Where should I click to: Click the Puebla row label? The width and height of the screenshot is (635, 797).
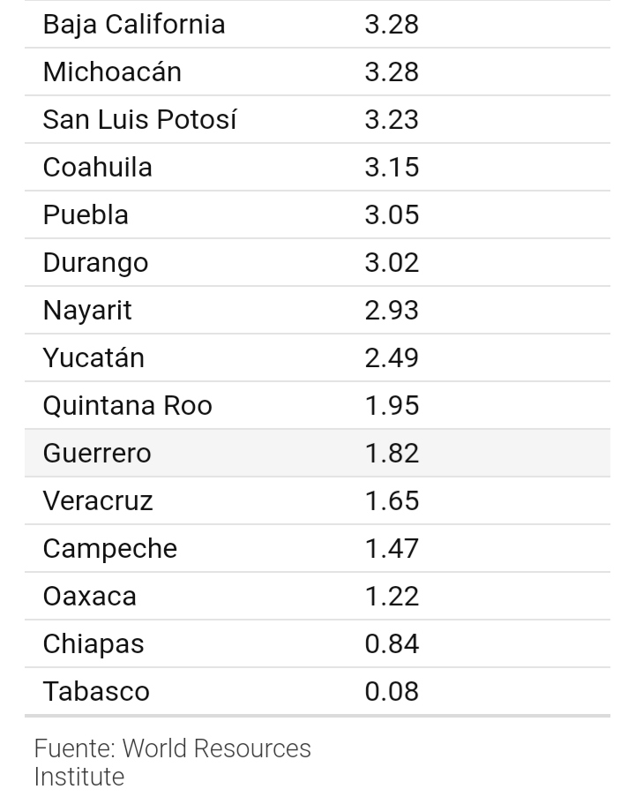[x=86, y=214]
